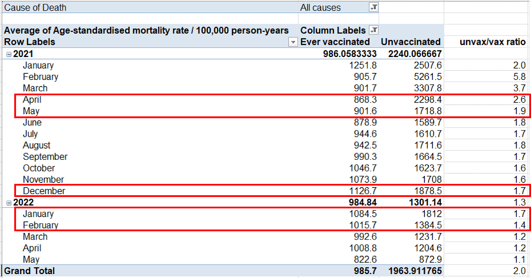Select the All causes filter value cell
Image resolution: width=531 pixels, height=278 pixels.
click(x=320, y=7)
